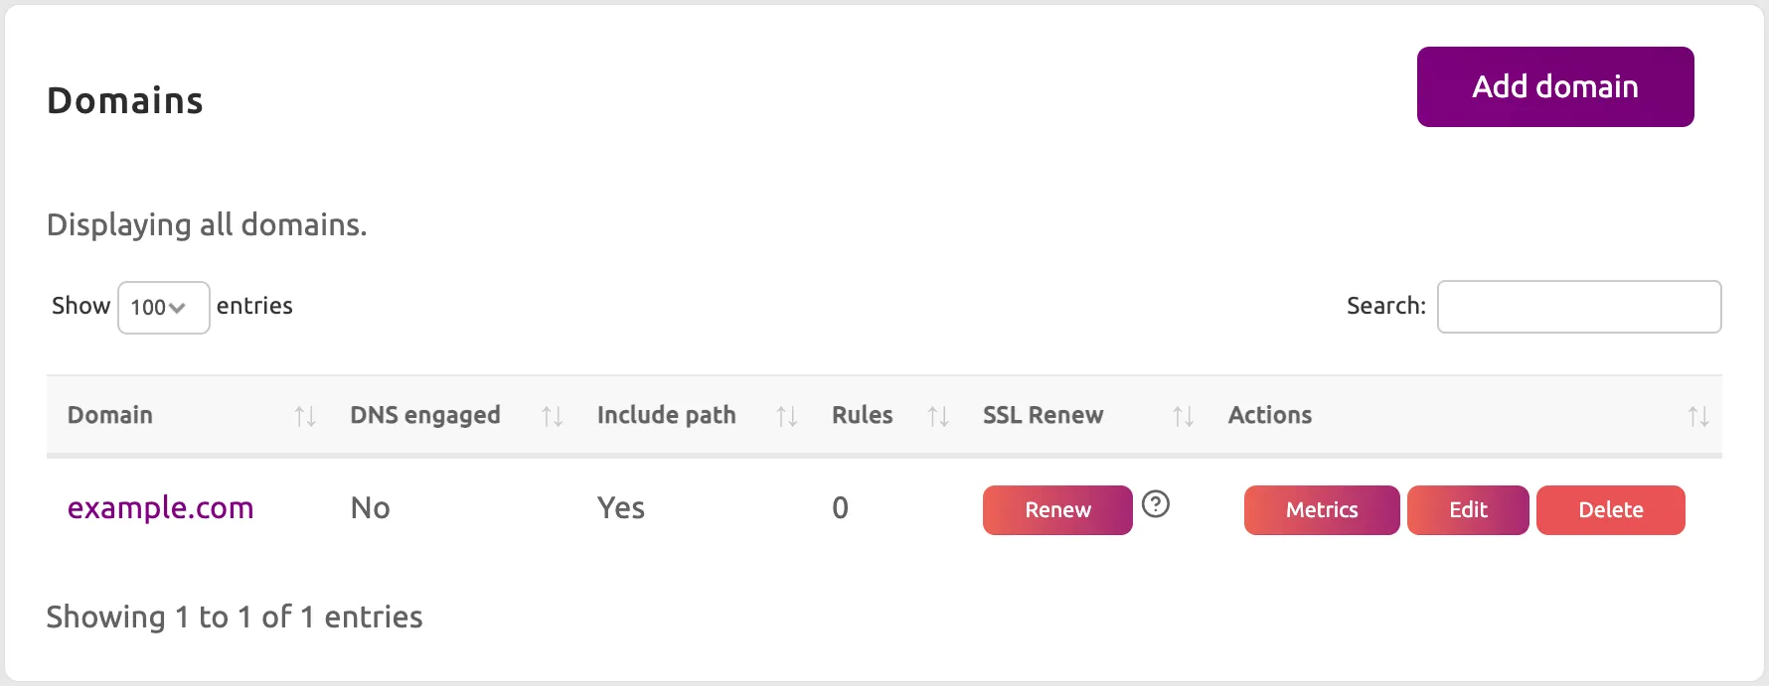Click the sort arrows icon beside Actions
1769x686 pixels.
coord(1698,416)
